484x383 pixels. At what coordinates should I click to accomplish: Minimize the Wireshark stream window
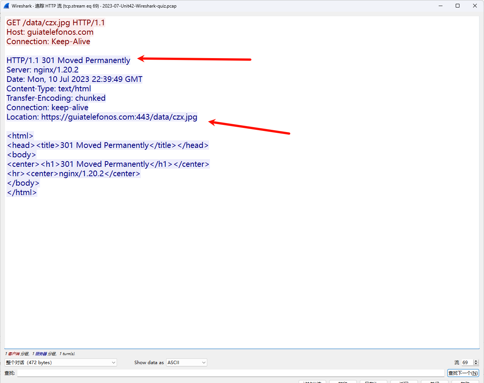pos(440,6)
